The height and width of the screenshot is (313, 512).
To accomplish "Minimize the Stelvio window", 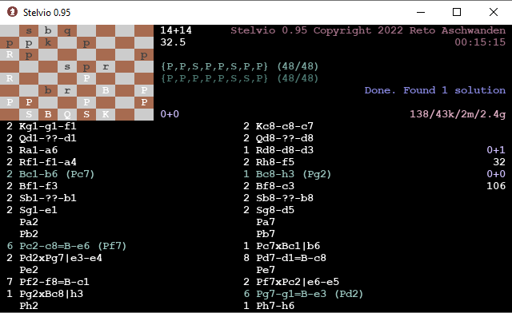I will coord(421,13).
